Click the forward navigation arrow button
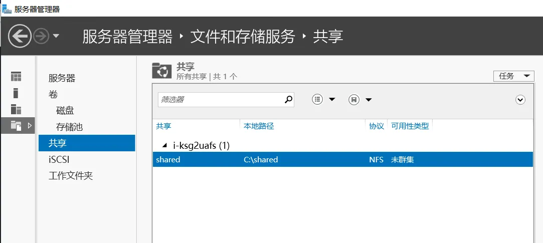543x243 pixels. click(x=41, y=36)
